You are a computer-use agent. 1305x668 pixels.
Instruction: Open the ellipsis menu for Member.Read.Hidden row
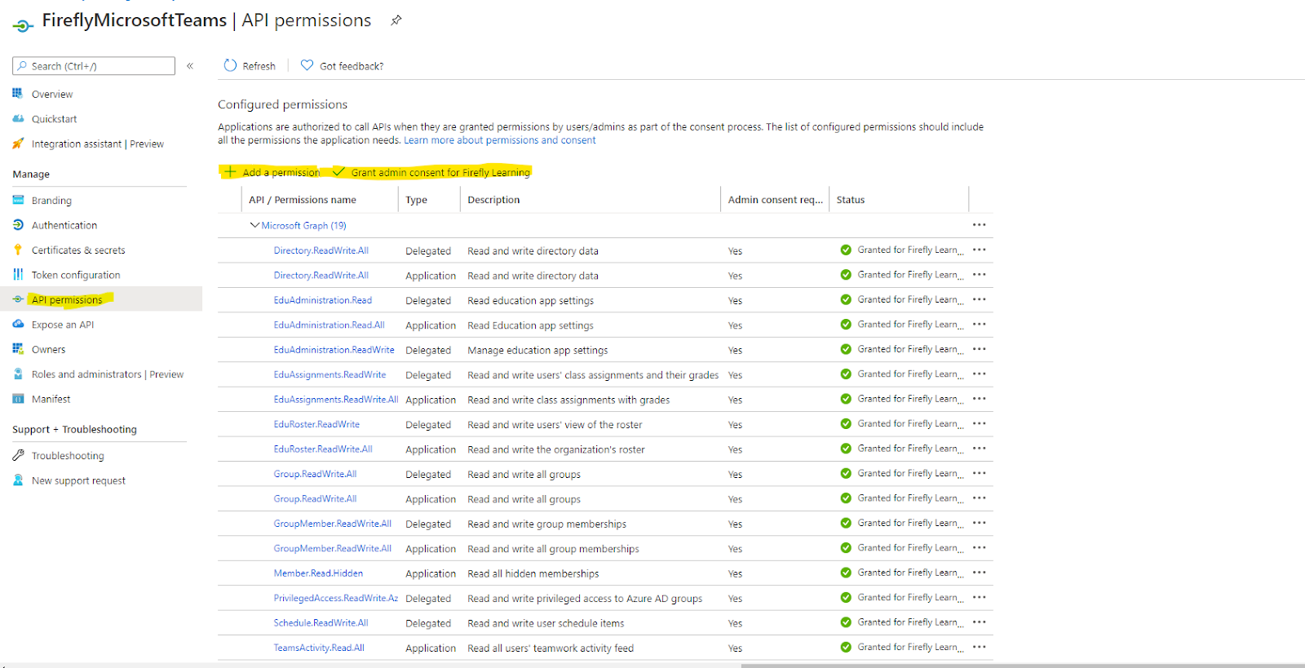tap(980, 573)
